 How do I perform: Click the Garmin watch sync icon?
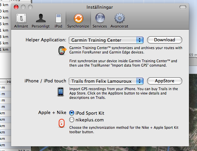click(x=62, y=50)
